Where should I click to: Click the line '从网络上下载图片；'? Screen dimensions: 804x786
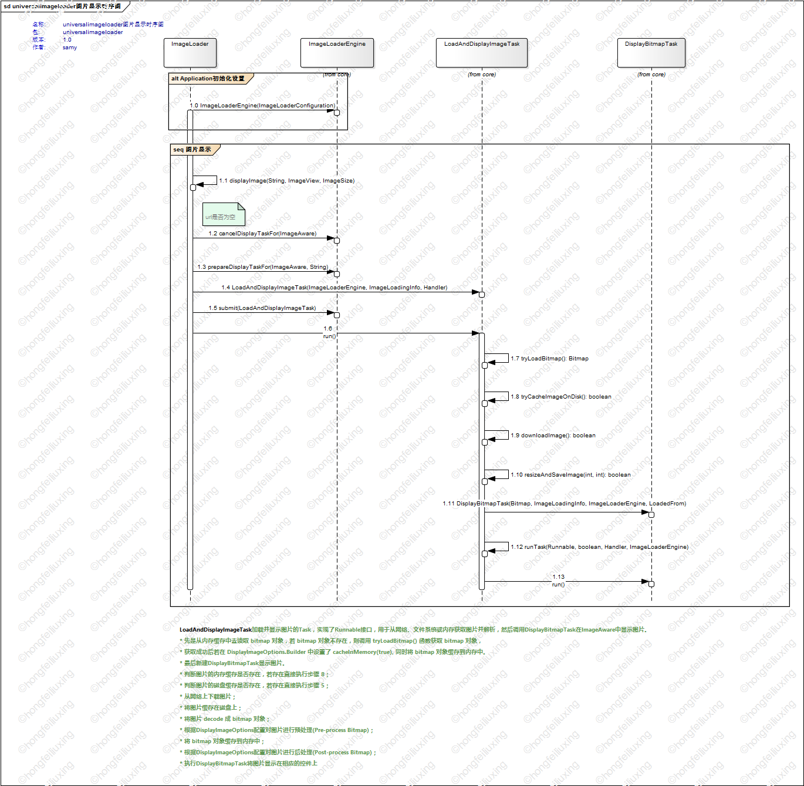pos(208,697)
